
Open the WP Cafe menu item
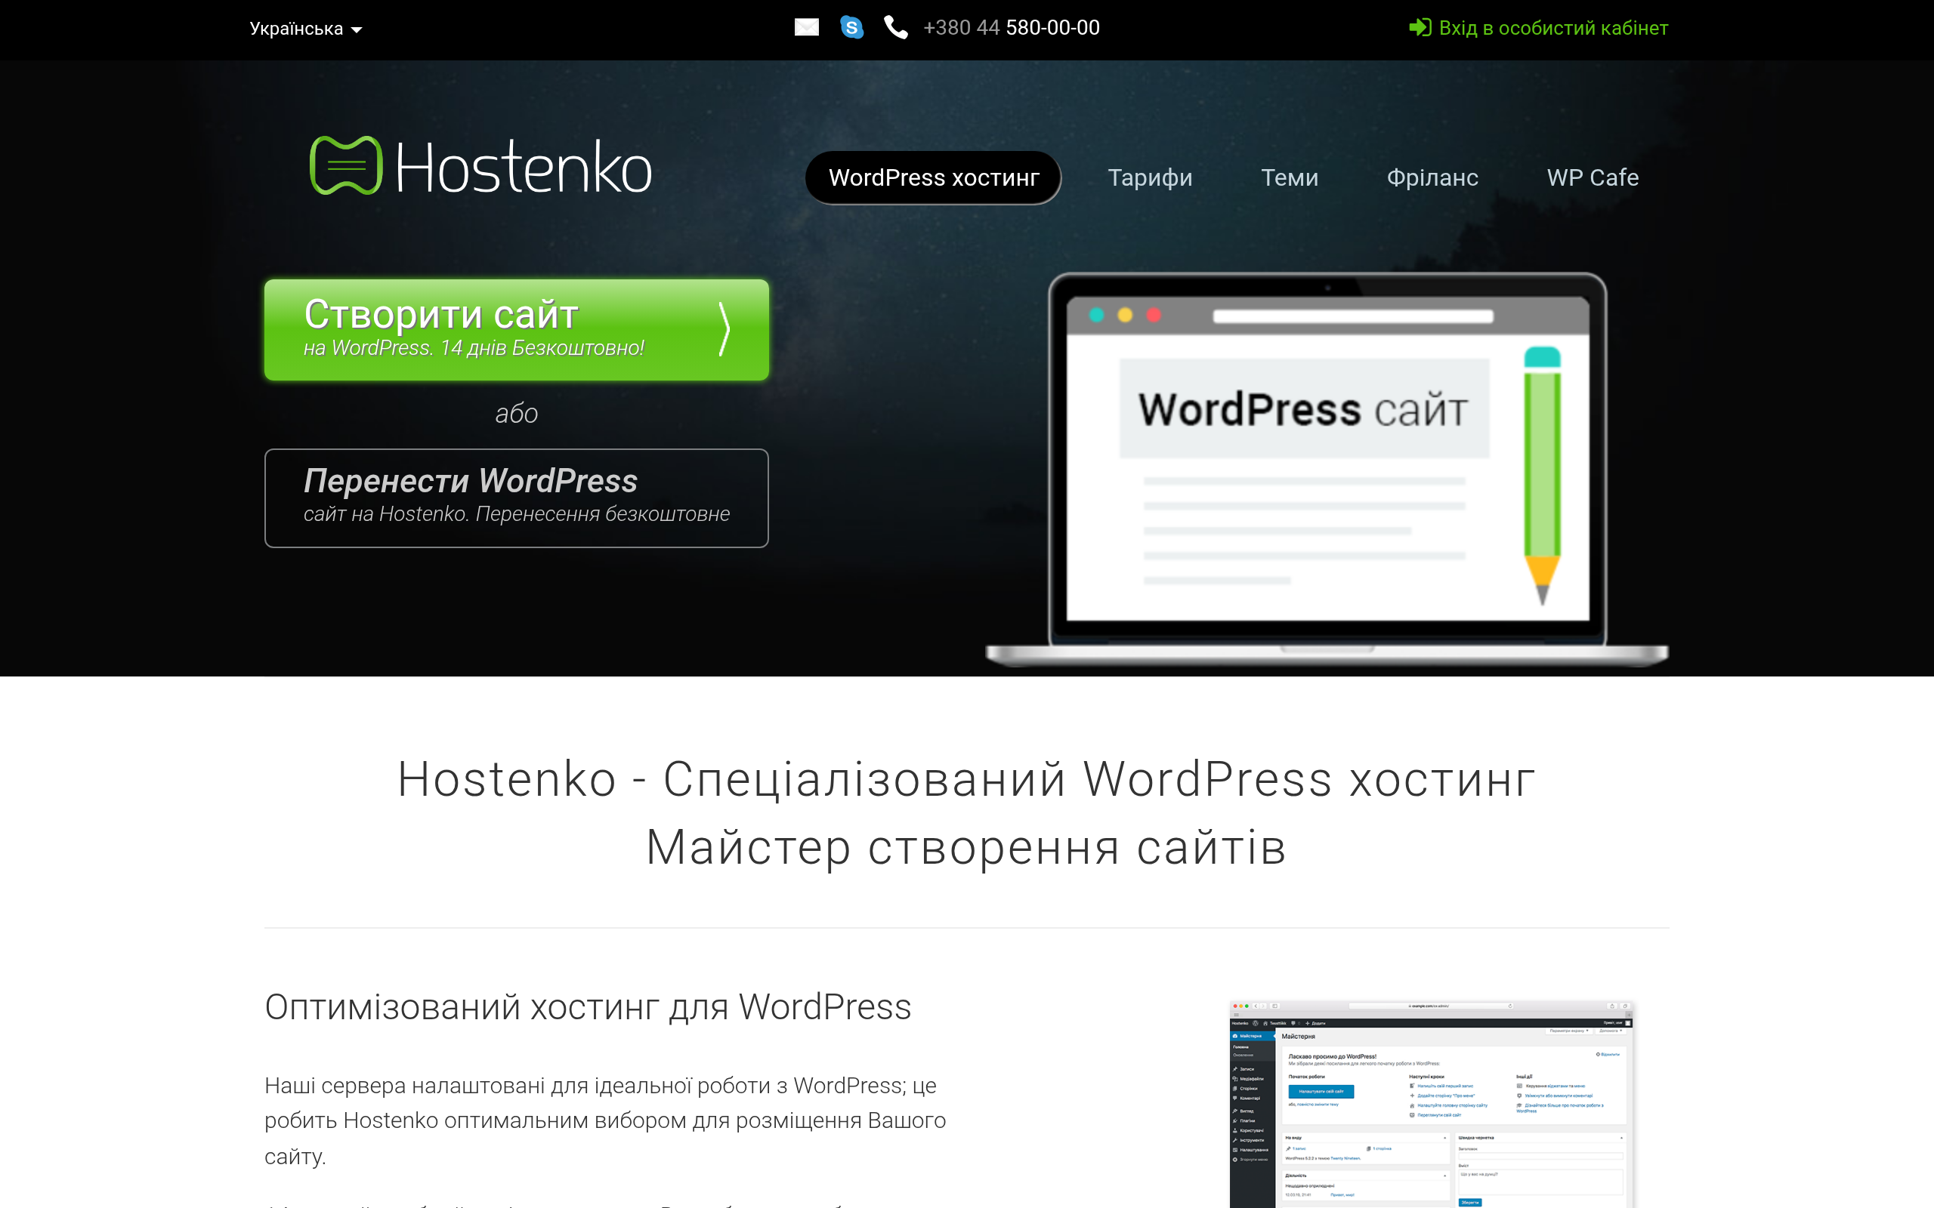pos(1592,177)
